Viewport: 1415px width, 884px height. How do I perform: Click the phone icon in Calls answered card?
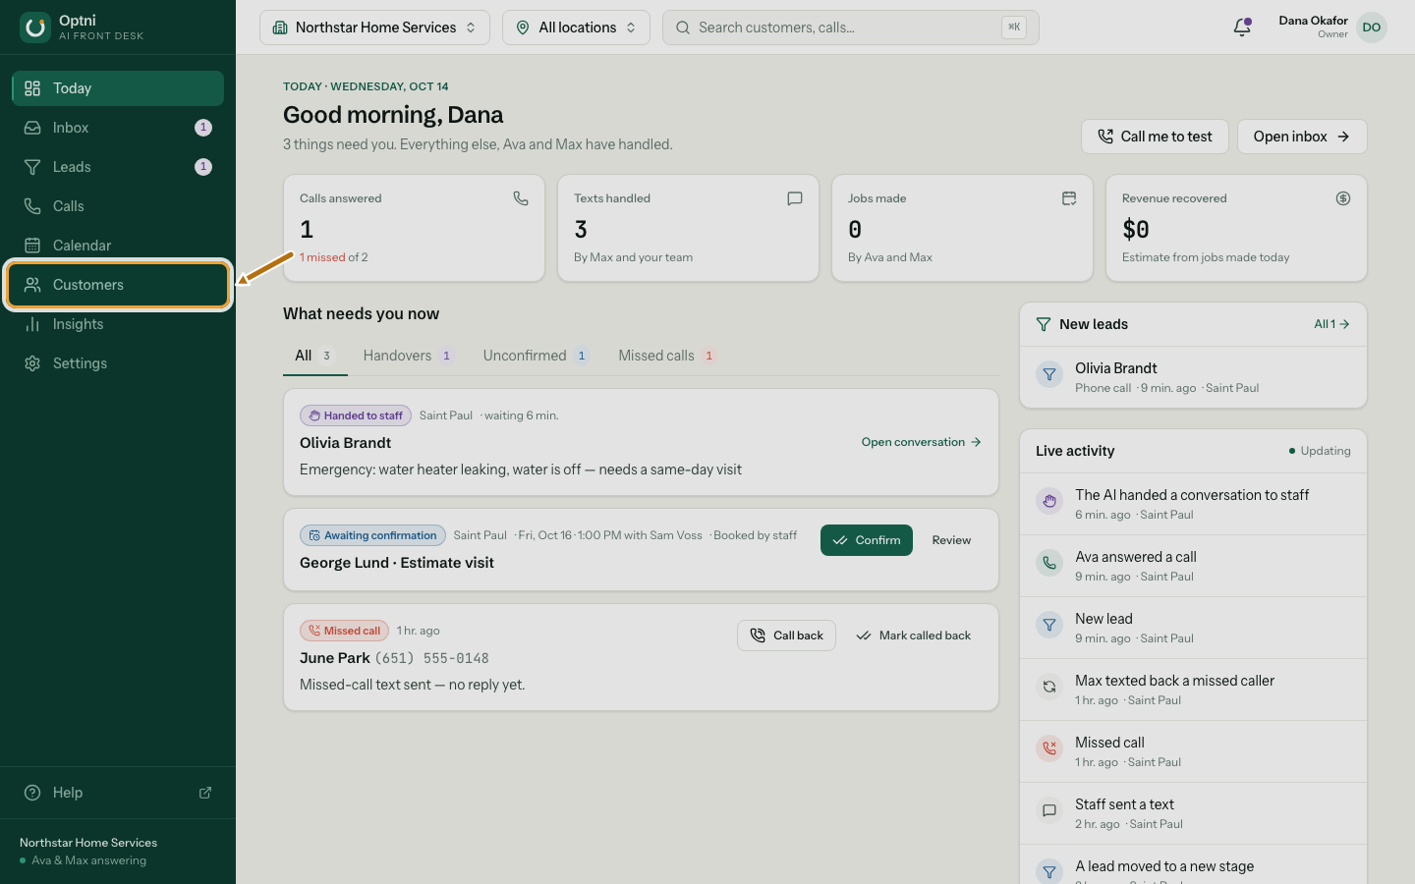click(521, 198)
